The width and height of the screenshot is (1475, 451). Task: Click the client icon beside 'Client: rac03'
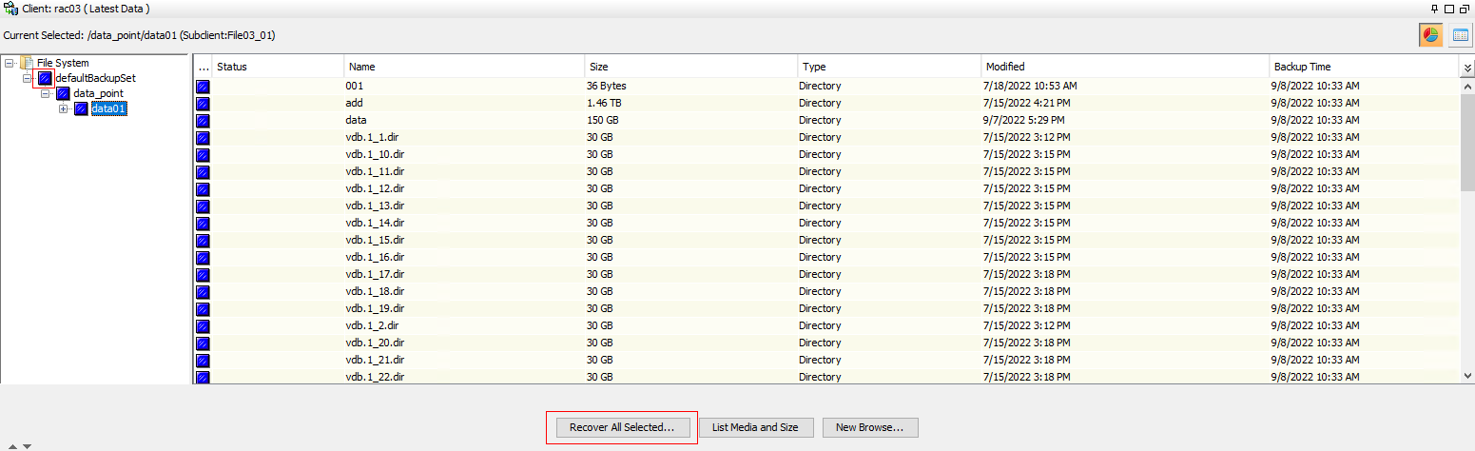pyautogui.click(x=10, y=9)
